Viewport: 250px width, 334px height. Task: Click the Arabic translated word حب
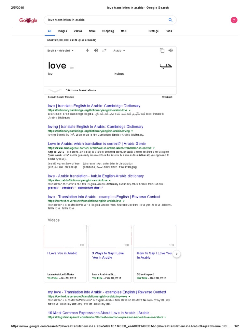tap(166, 66)
